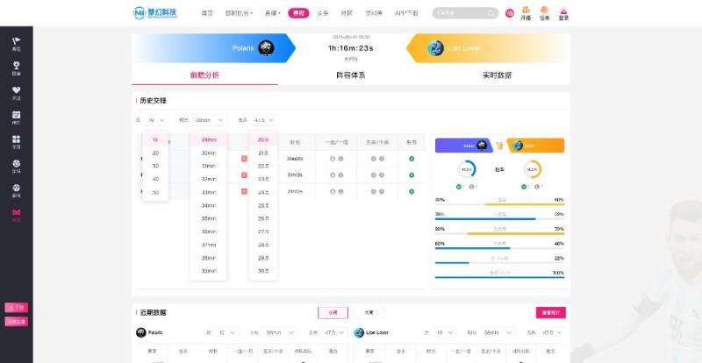Viewport: 702px width, 363px height.
Task: Click the 开播 broadcast icon in header
Action: coord(526,13)
